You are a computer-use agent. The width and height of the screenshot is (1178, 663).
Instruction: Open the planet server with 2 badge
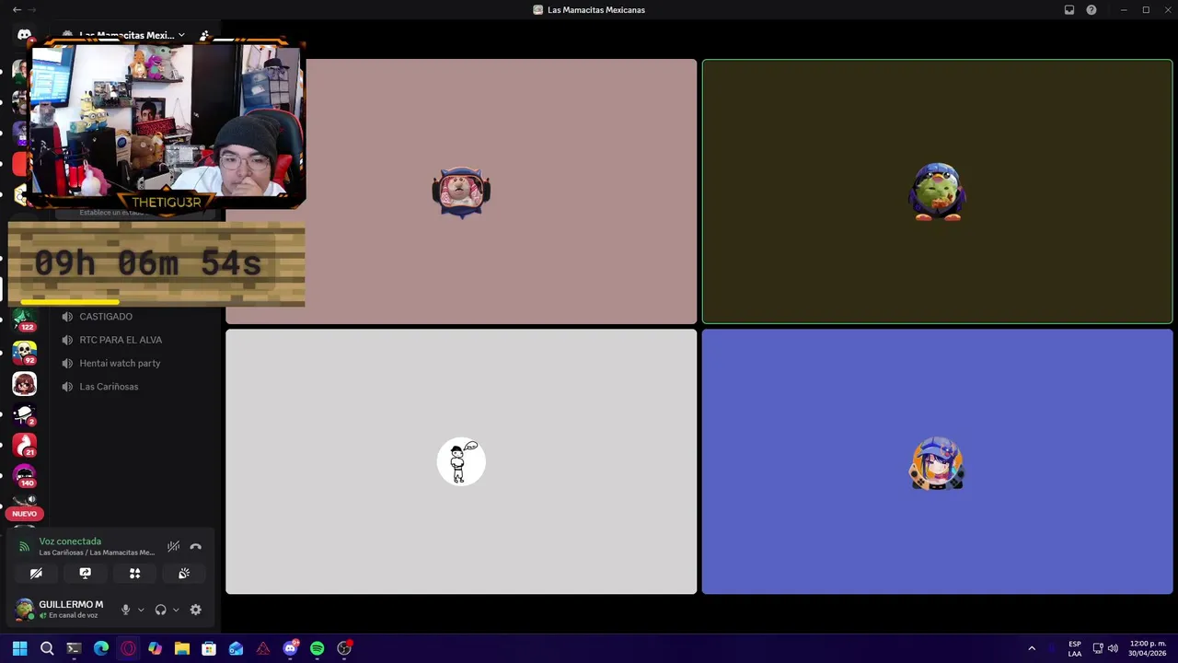point(24,415)
